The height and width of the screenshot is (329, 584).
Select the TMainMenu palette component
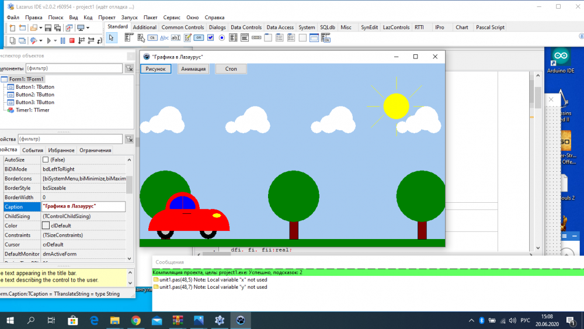(x=129, y=38)
